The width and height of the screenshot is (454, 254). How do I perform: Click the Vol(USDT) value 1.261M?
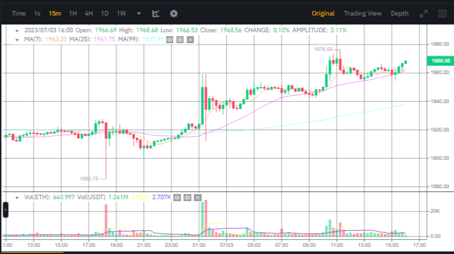(x=118, y=197)
